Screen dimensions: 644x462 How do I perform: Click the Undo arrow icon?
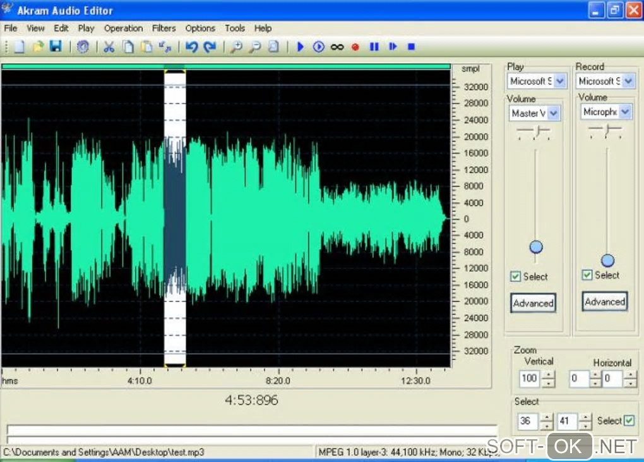click(191, 47)
